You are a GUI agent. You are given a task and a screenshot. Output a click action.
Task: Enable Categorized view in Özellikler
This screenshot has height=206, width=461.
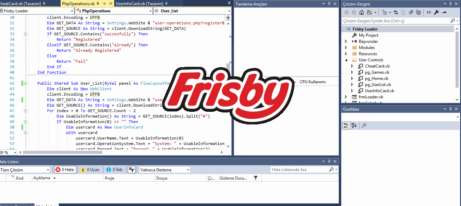346,125
